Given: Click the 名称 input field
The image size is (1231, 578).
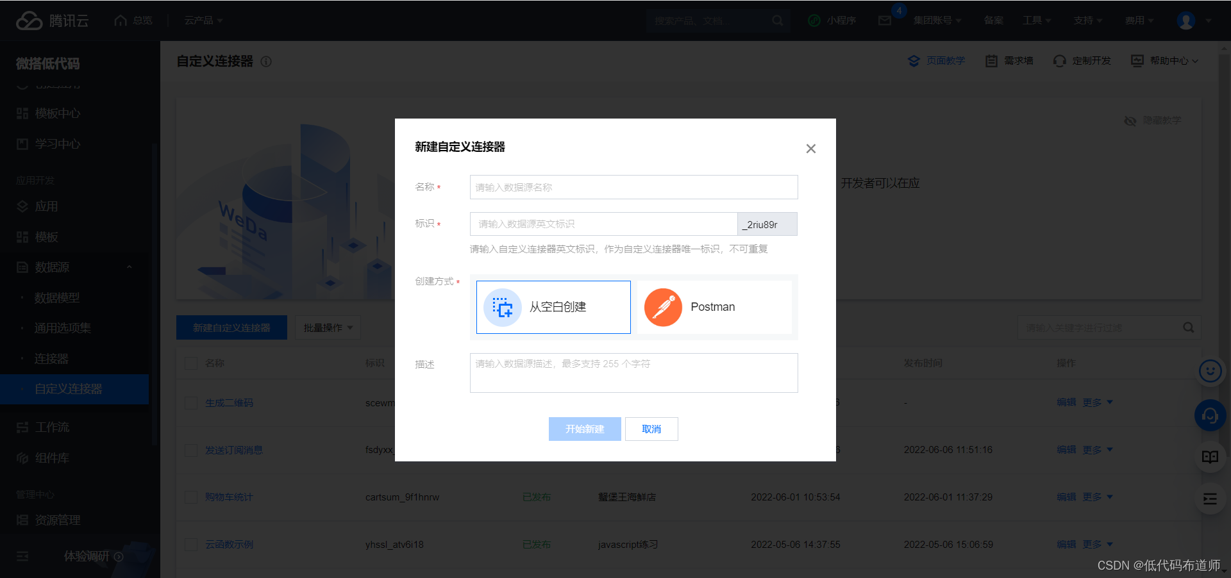Looking at the screenshot, I should pyautogui.click(x=633, y=187).
